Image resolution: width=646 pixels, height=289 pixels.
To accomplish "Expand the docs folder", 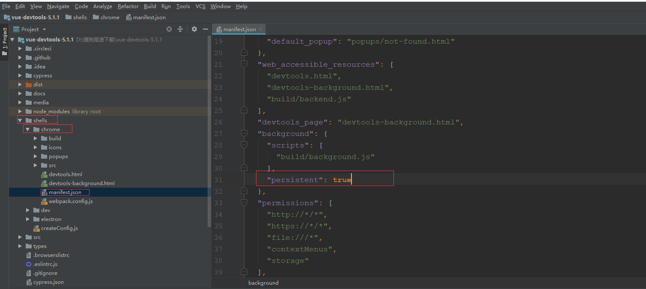I will [x=20, y=93].
